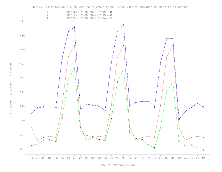Click x-axis tick label 24
The image size is (222, 172).
pos(80,158)
